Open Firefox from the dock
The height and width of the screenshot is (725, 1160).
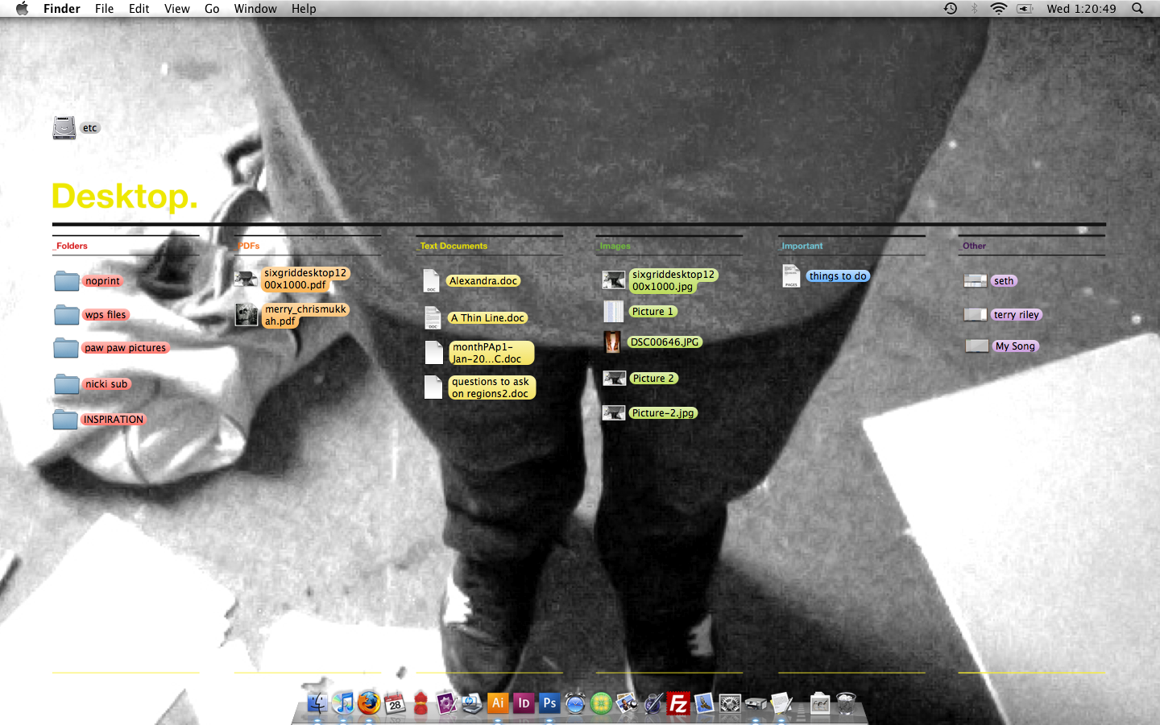pos(369,703)
